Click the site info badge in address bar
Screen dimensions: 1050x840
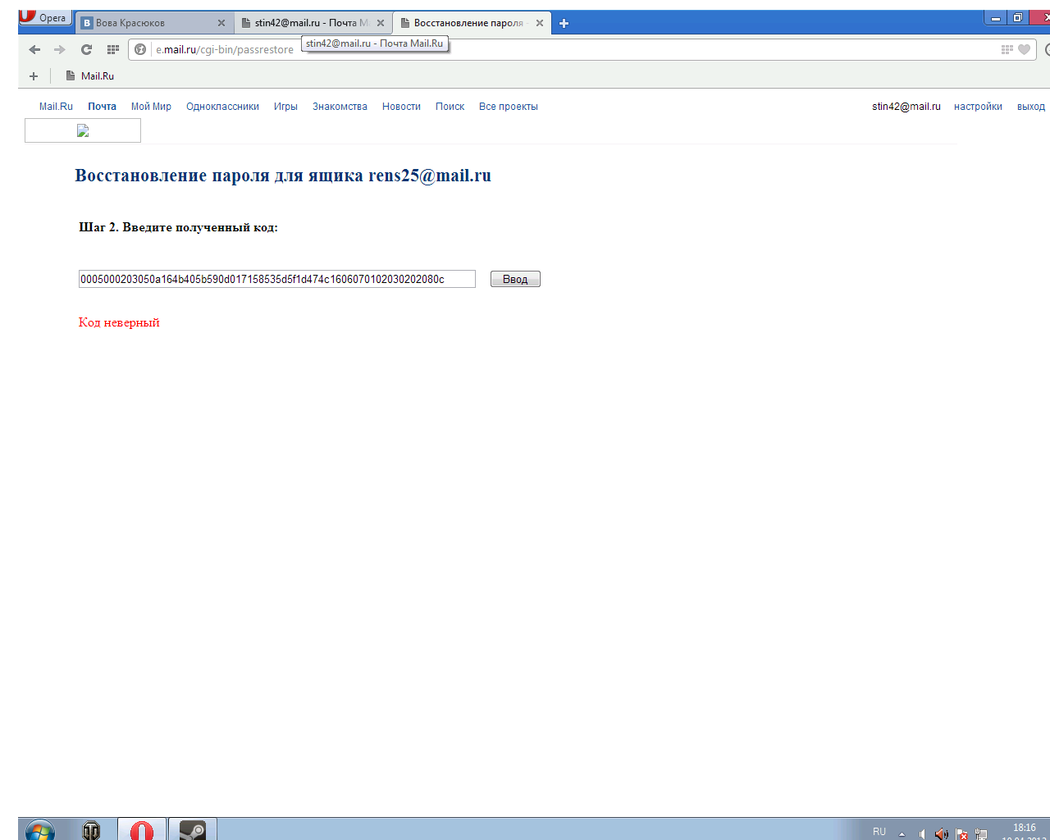point(140,49)
